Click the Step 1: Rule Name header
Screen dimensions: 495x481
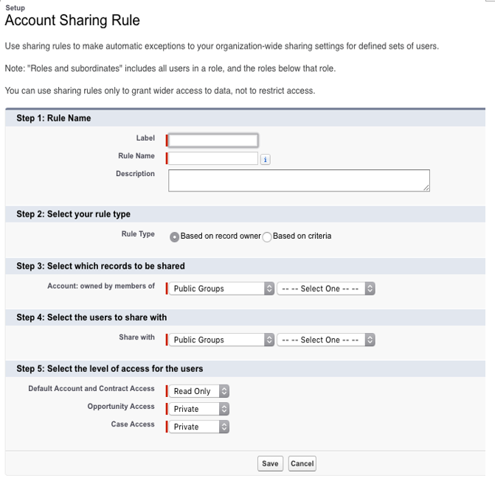[x=54, y=118]
